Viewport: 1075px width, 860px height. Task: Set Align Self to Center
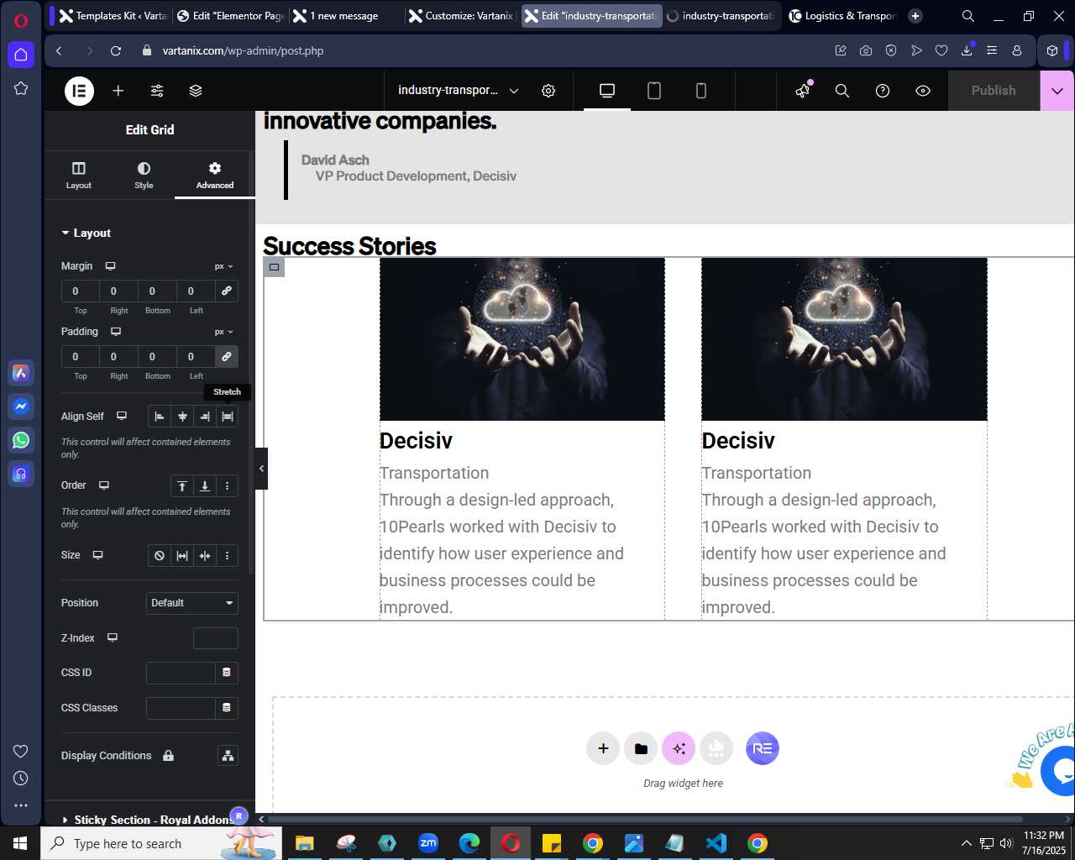pyautogui.click(x=182, y=417)
